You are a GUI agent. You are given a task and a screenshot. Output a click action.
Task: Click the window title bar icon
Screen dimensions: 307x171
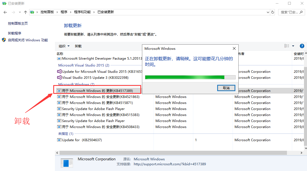click(4, 4)
